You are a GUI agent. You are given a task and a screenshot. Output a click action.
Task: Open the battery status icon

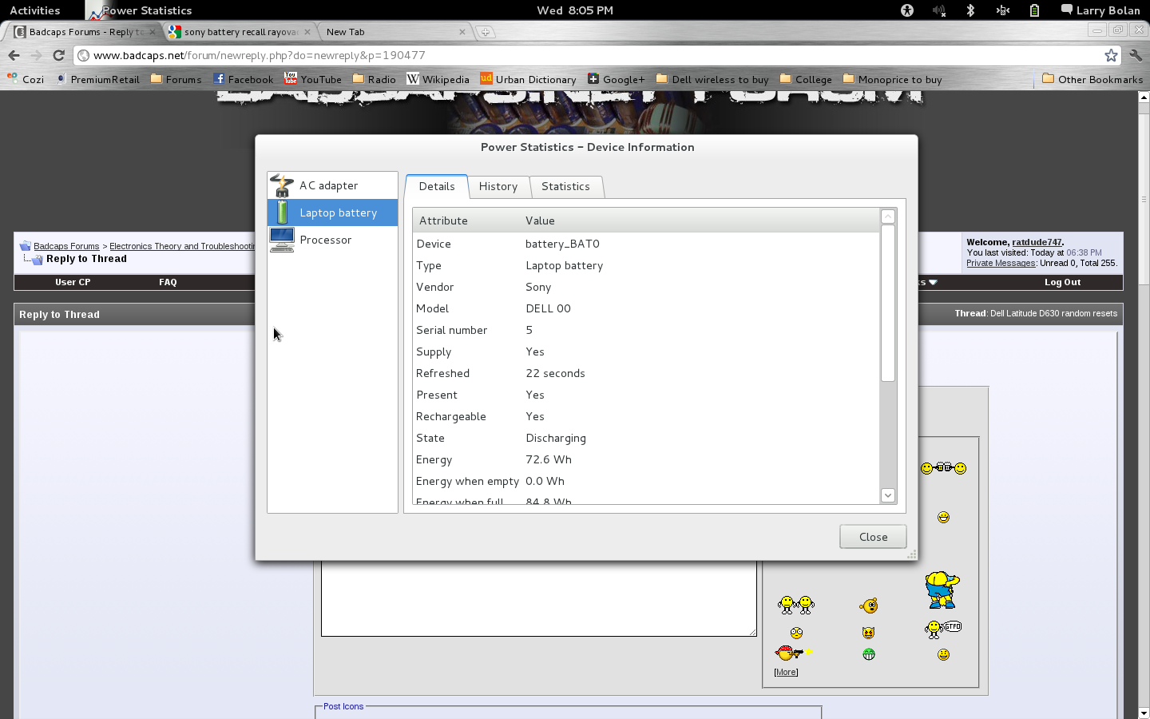pos(1034,10)
